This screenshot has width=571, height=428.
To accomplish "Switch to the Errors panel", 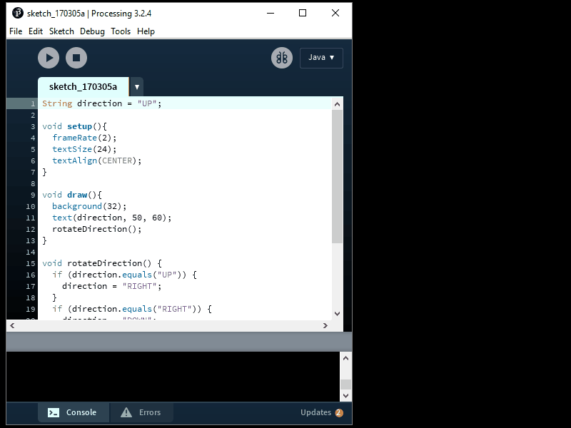I will tap(142, 412).
